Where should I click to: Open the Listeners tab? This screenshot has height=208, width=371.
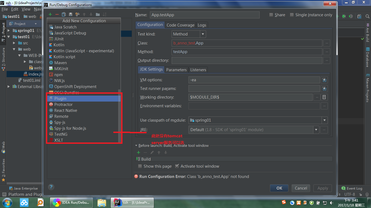[x=198, y=70]
